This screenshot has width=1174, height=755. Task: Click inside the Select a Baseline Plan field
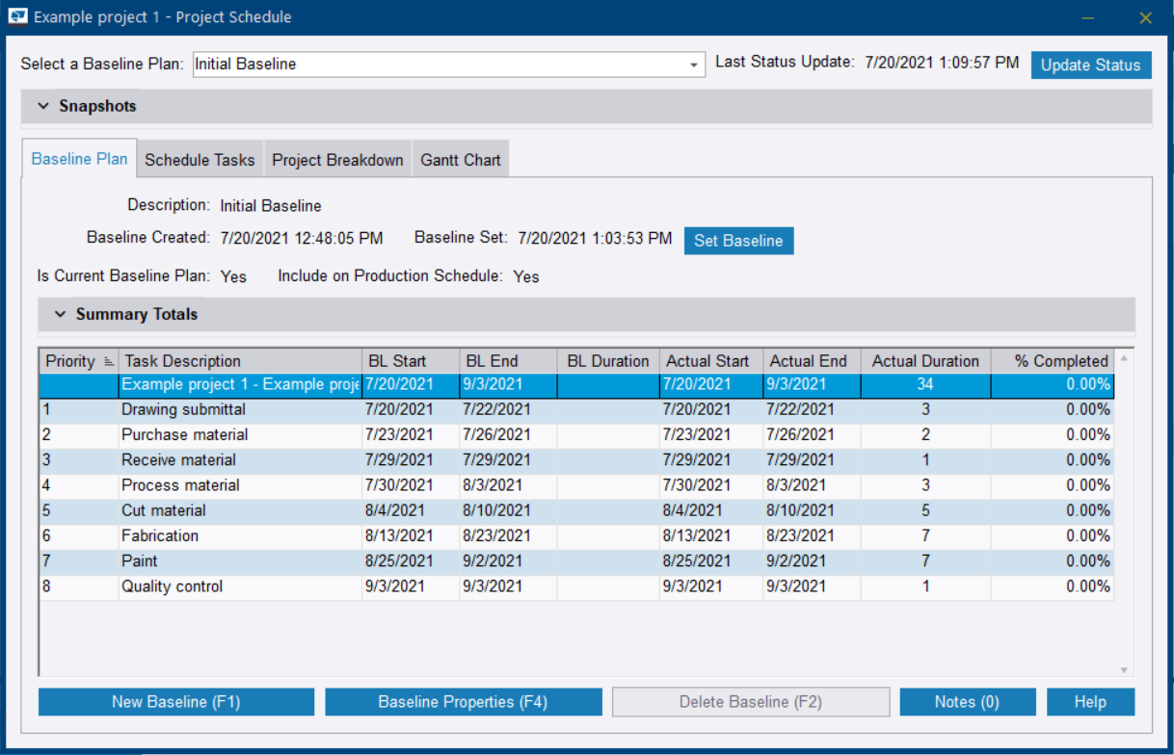[434, 64]
